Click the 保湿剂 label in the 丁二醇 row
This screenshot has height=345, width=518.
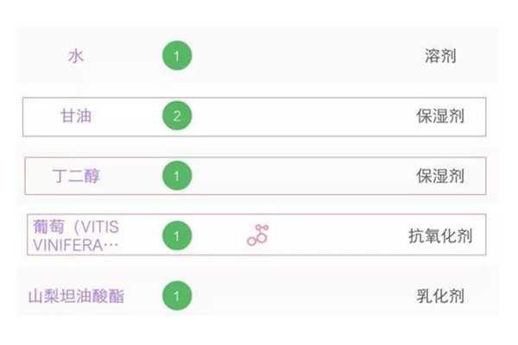[440, 176]
